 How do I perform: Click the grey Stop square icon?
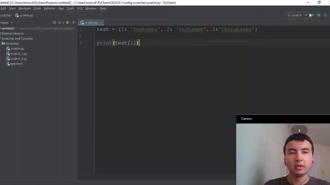pyautogui.click(x=325, y=15)
